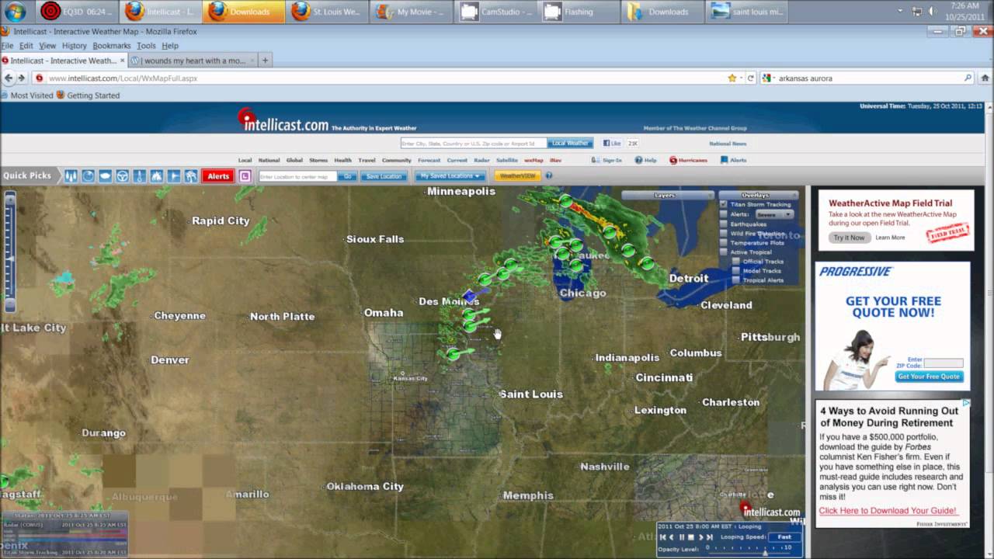The width and height of the screenshot is (994, 559).
Task: Click the blue help question mark icon
Action: (x=548, y=175)
